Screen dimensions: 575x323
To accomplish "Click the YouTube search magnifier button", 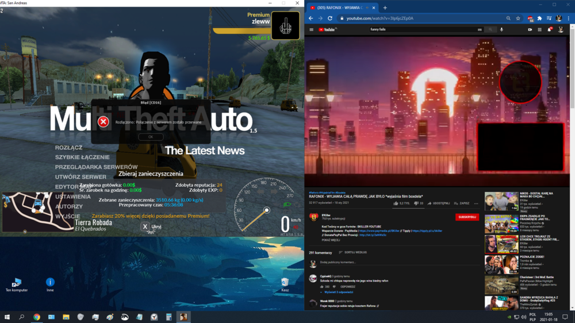I will click(490, 30).
